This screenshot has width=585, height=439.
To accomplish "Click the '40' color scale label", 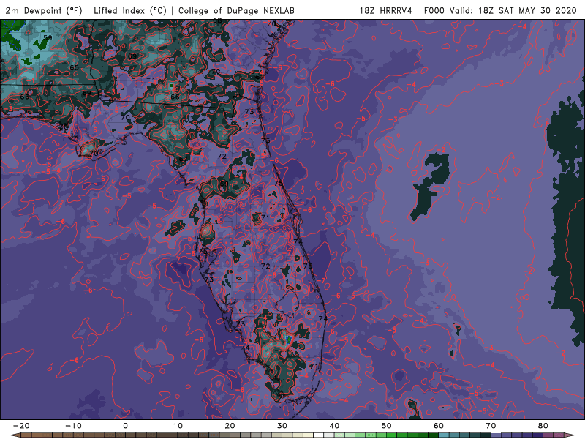I will [x=334, y=426].
